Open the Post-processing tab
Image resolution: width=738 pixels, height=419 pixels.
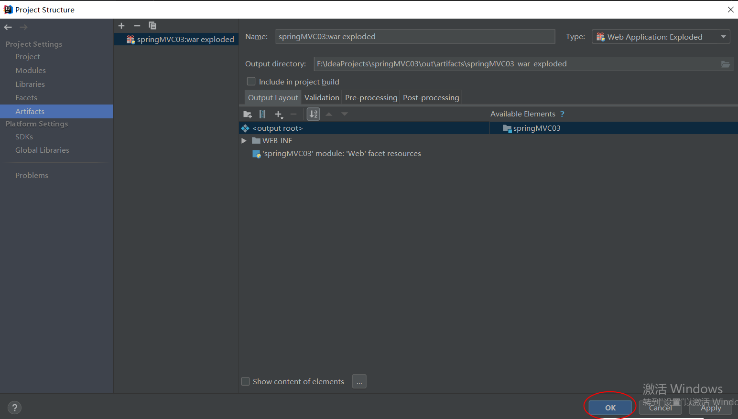tap(431, 97)
